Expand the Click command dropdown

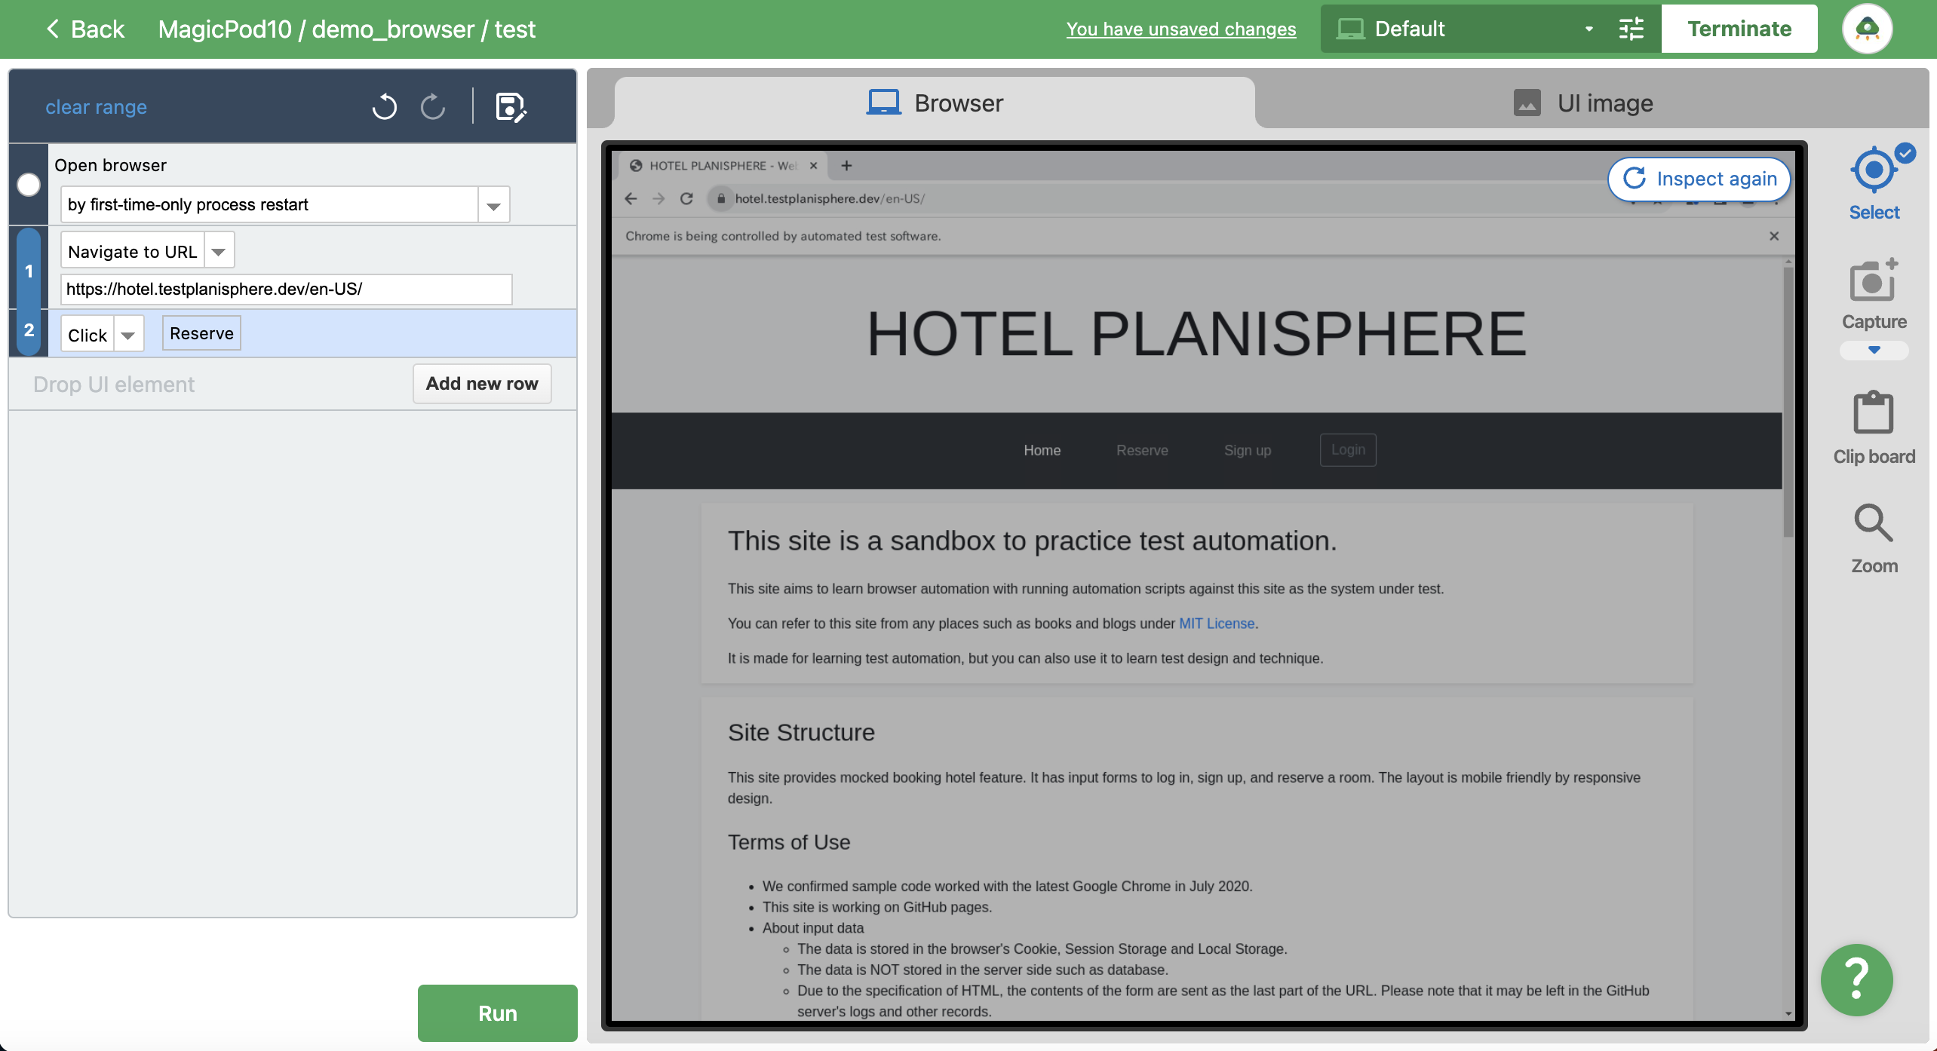tap(128, 334)
